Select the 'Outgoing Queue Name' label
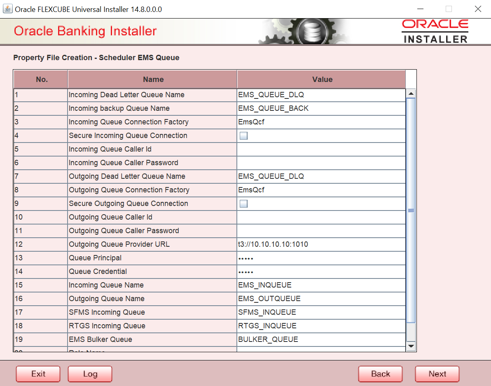Viewport: 491px width, 386px height. [107, 299]
